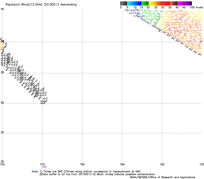Click the longitude label '156'
The width and height of the screenshot is (204, 179).
pos(82,164)
